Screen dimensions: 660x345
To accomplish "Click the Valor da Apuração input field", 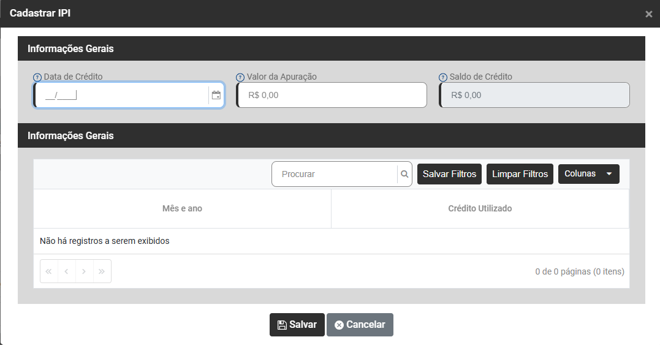I will pyautogui.click(x=332, y=95).
